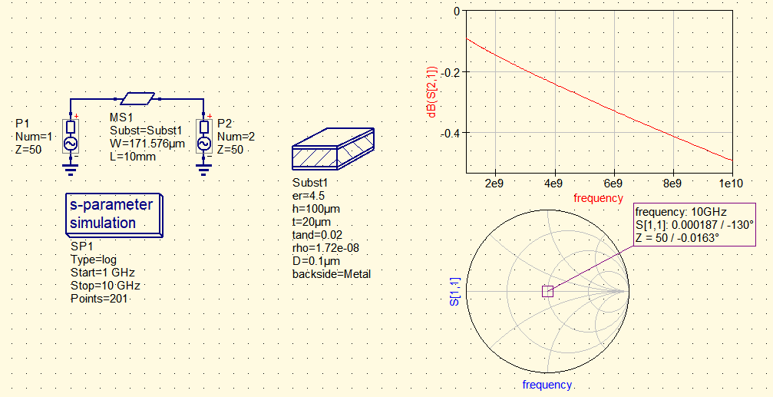Click the s-parameter simulation block
The width and height of the screenshot is (773, 397).
[x=114, y=214]
